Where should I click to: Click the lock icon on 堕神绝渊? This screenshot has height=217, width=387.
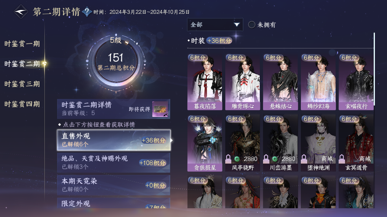click(x=304, y=158)
